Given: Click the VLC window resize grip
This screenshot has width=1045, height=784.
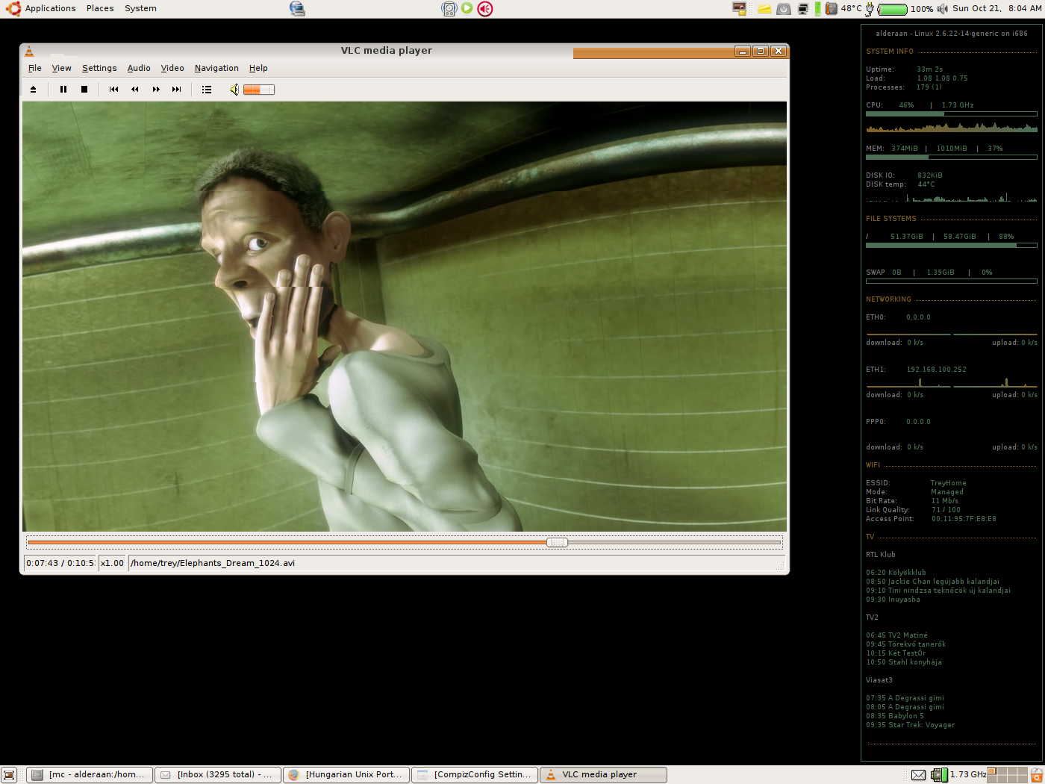Looking at the screenshot, I should pyautogui.click(x=782, y=567).
